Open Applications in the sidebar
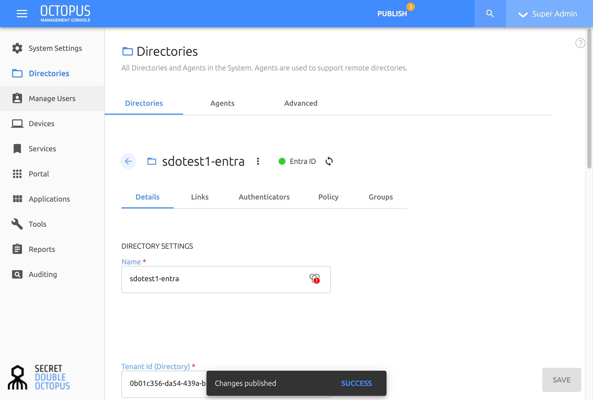This screenshot has height=400, width=593. tap(52, 199)
